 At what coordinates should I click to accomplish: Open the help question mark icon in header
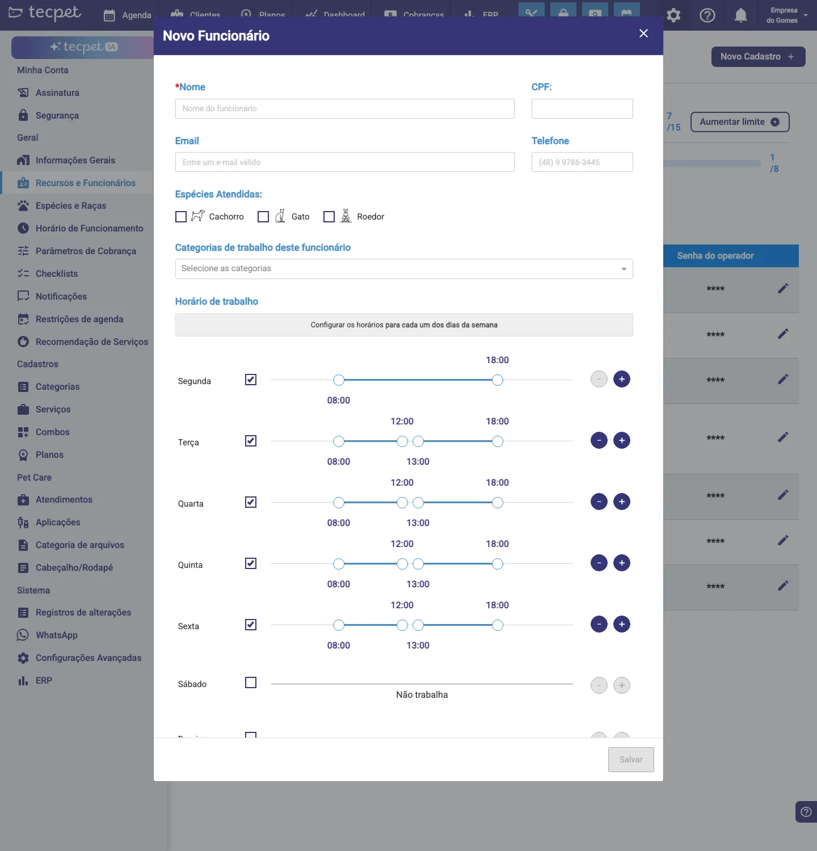(707, 15)
